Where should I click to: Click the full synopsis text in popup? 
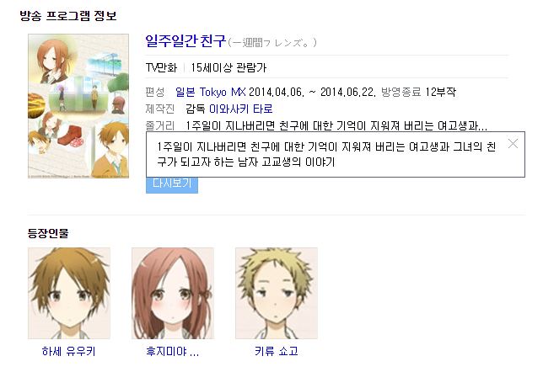click(326, 154)
